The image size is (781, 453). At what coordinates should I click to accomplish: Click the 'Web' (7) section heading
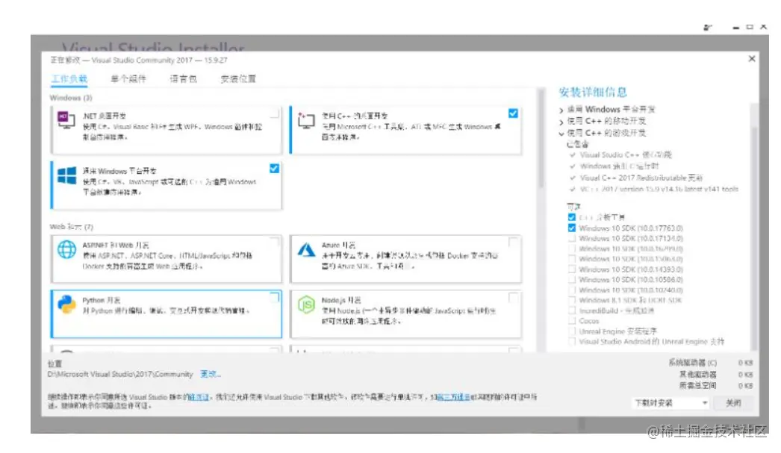(71, 227)
